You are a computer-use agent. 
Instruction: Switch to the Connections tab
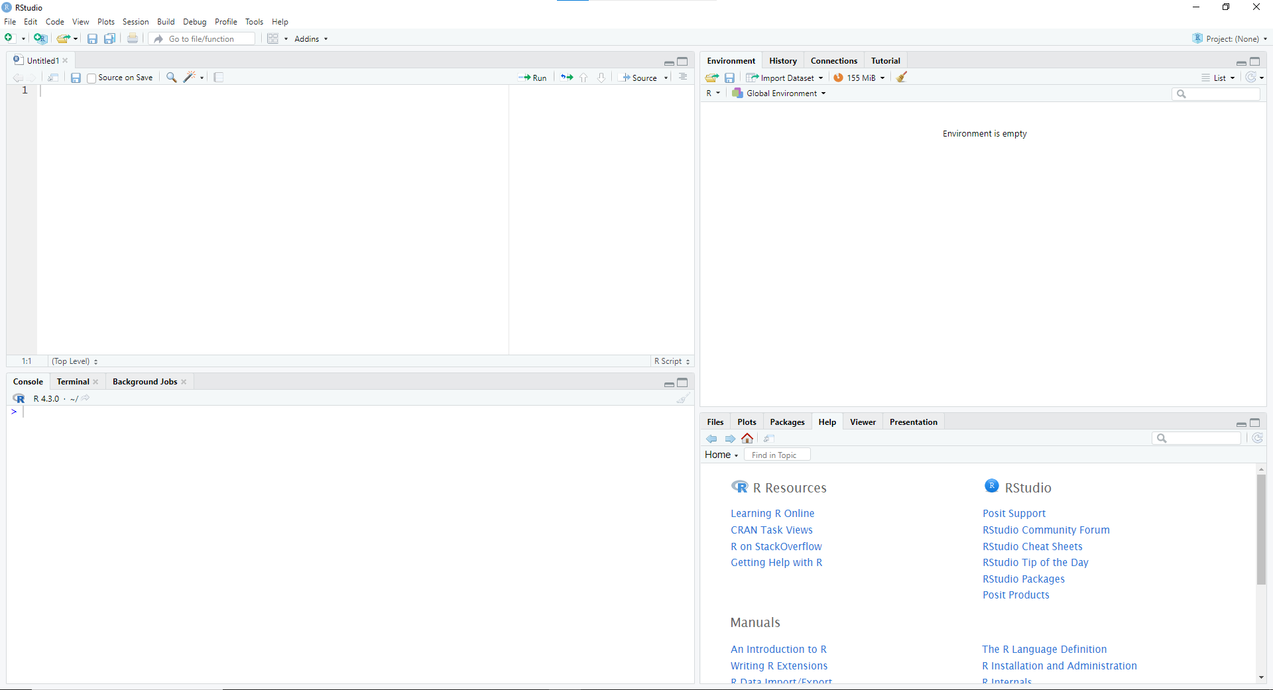pyautogui.click(x=833, y=60)
